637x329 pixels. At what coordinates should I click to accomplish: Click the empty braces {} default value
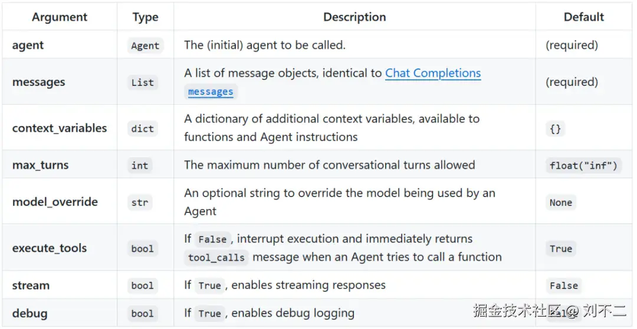[x=555, y=129]
